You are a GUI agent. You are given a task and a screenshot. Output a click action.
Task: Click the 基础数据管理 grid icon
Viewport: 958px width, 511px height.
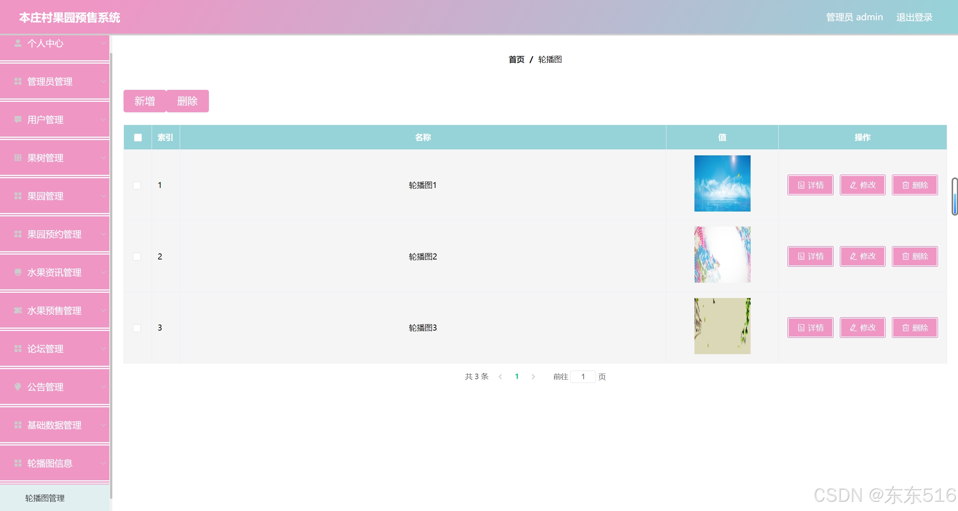click(18, 425)
